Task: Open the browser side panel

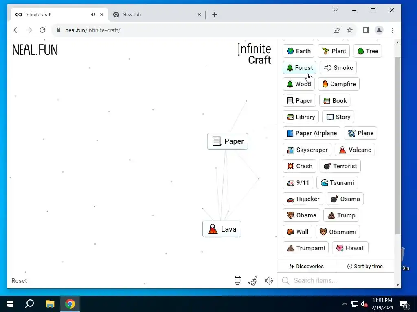Action: click(x=366, y=30)
